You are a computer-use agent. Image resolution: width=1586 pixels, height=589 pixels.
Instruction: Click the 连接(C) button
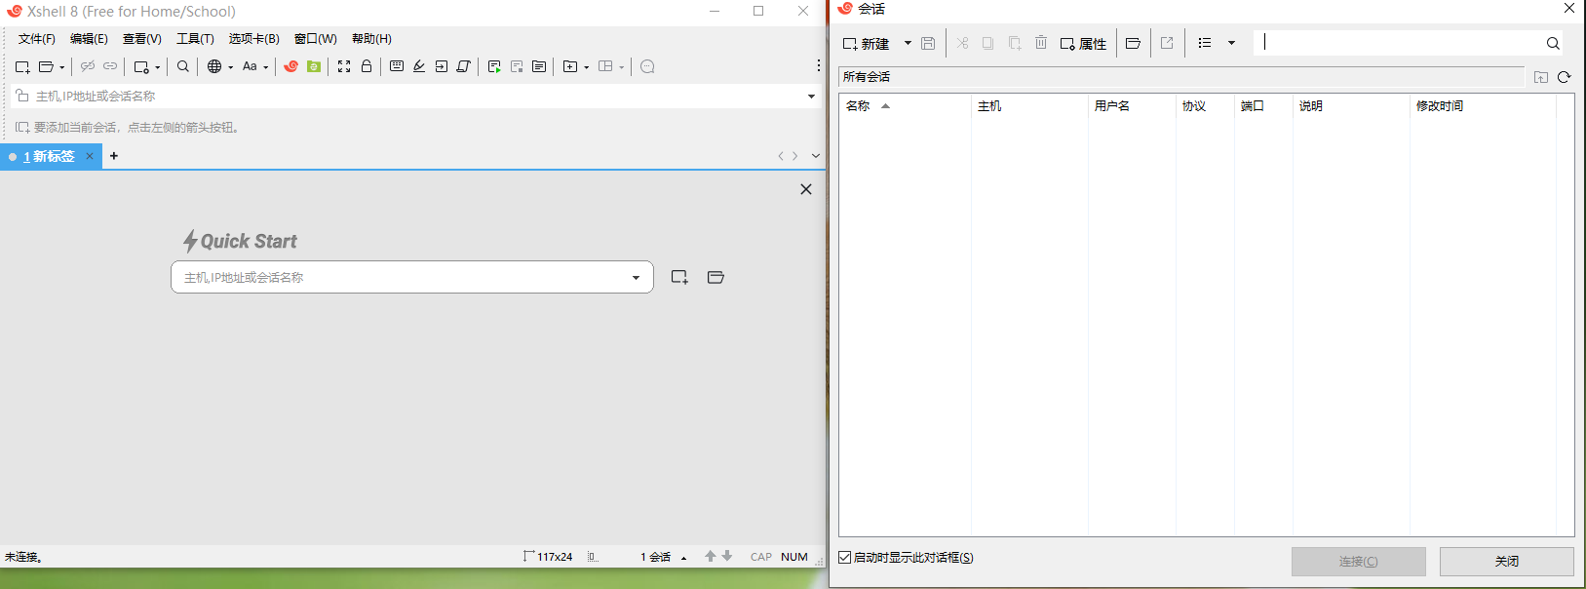click(x=1358, y=561)
